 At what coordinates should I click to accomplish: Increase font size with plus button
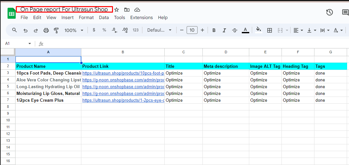tap(202, 30)
